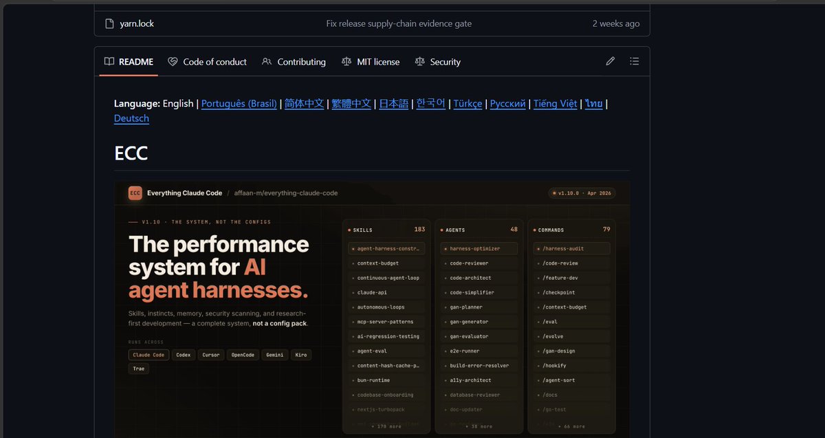Viewport: 825px width, 438px height.
Task: Switch language to Tiếng Việt
Action: point(555,104)
